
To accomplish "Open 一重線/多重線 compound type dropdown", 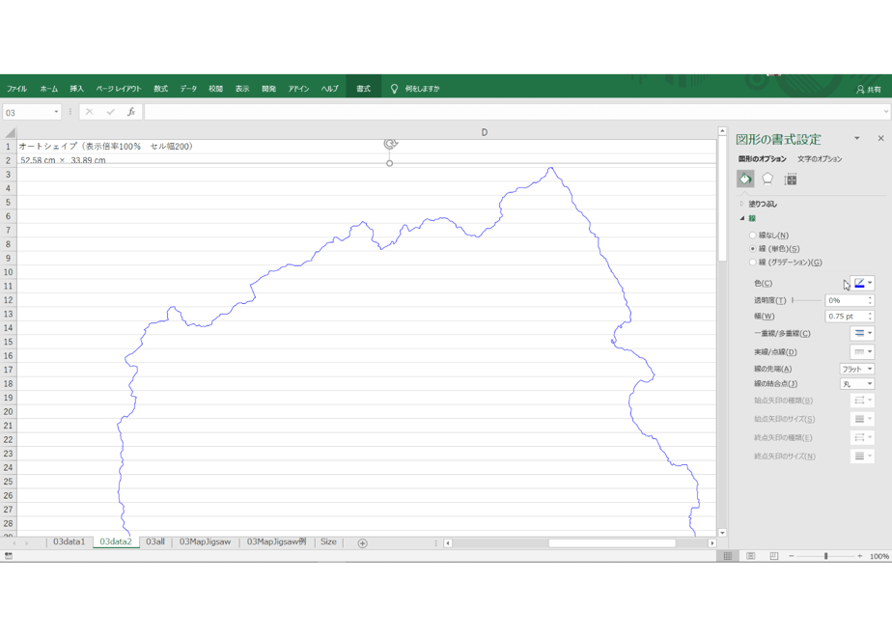I will [862, 333].
